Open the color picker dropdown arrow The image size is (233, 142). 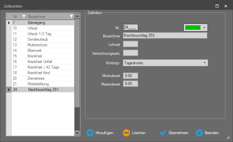[x=204, y=28]
